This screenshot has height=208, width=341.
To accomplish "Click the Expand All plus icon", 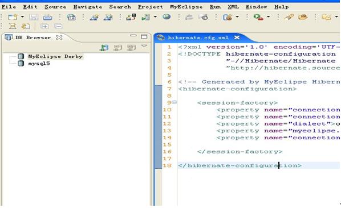I will click(44, 27).
